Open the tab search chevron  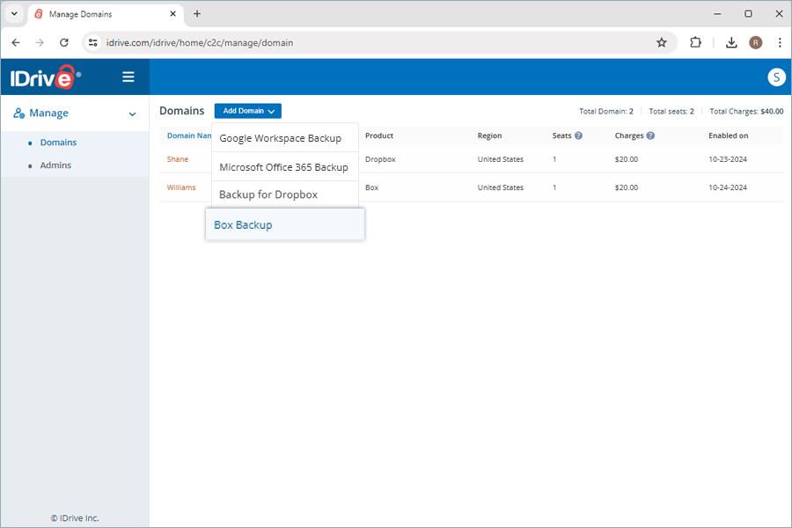14,13
